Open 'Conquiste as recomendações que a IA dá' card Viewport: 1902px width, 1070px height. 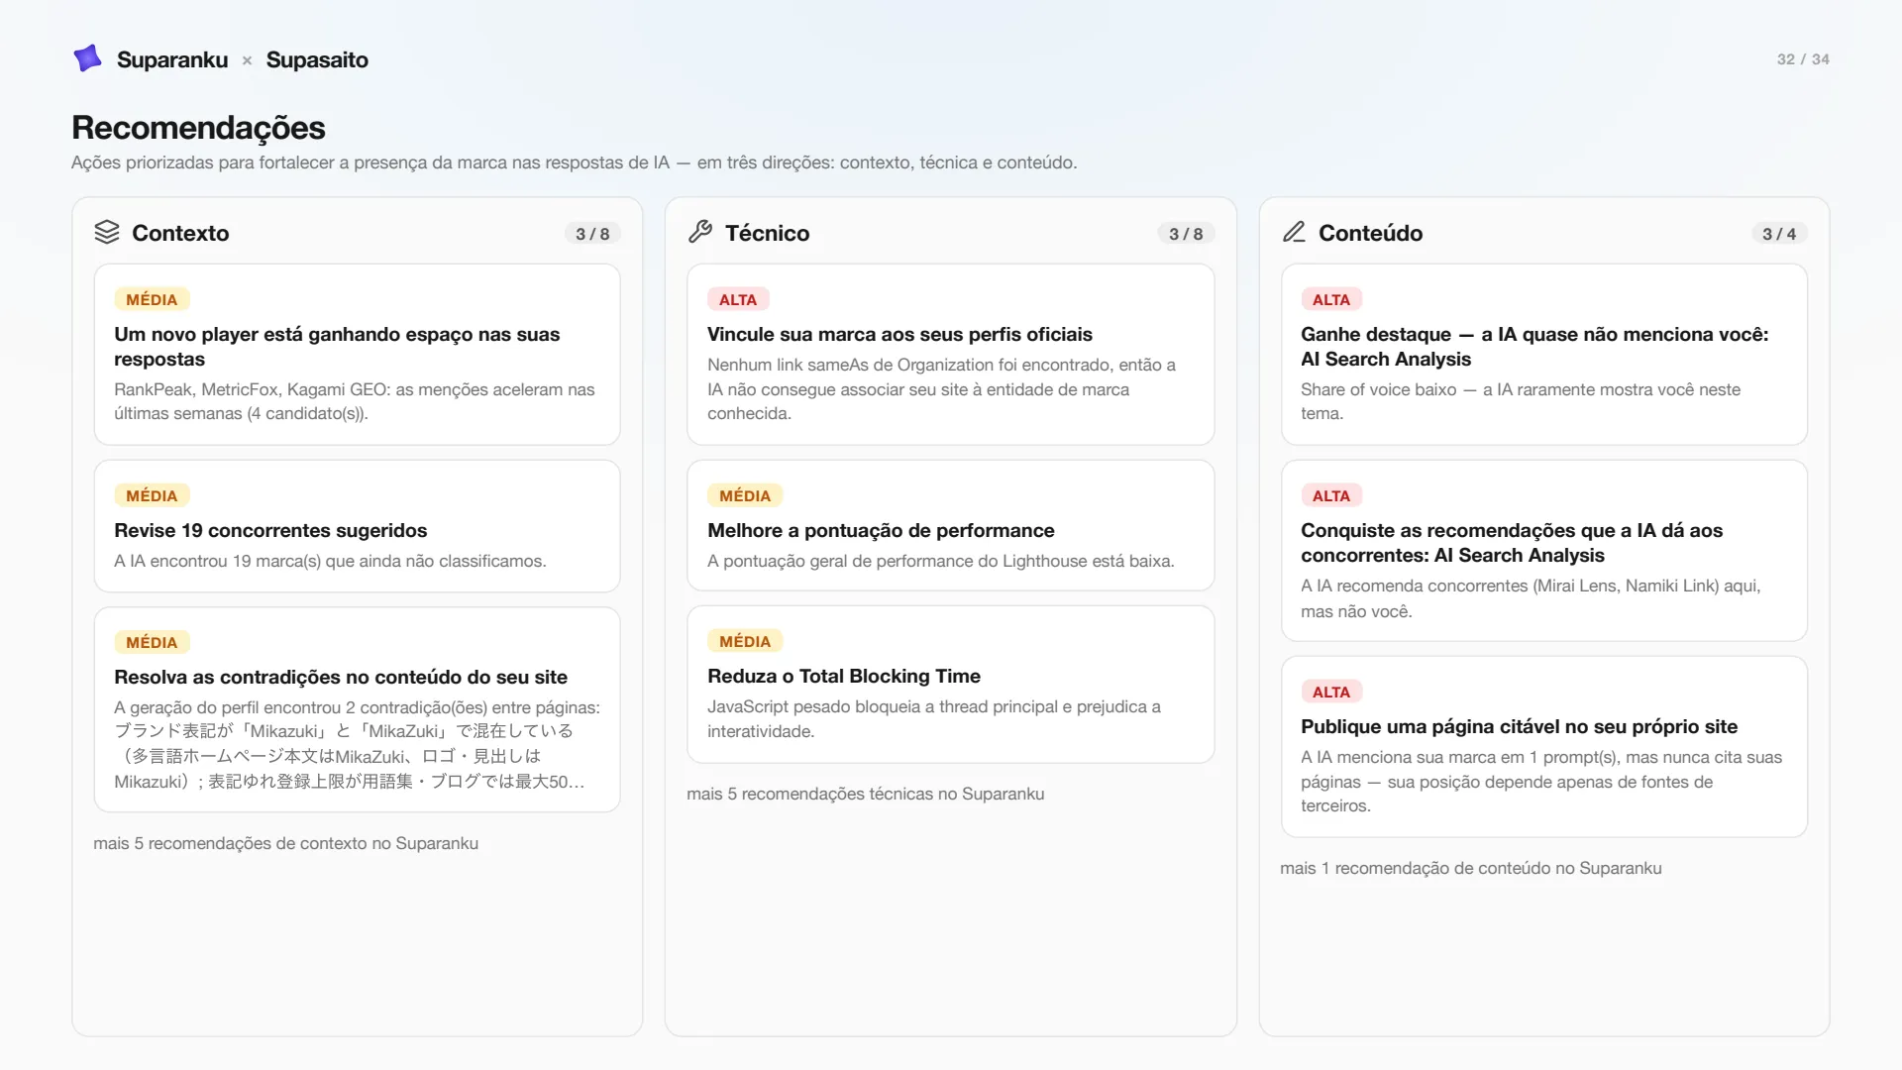tap(1543, 551)
